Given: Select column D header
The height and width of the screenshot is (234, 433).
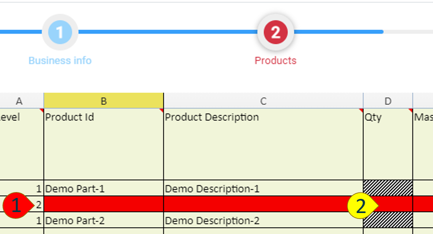Looking at the screenshot, I should click(x=388, y=101).
